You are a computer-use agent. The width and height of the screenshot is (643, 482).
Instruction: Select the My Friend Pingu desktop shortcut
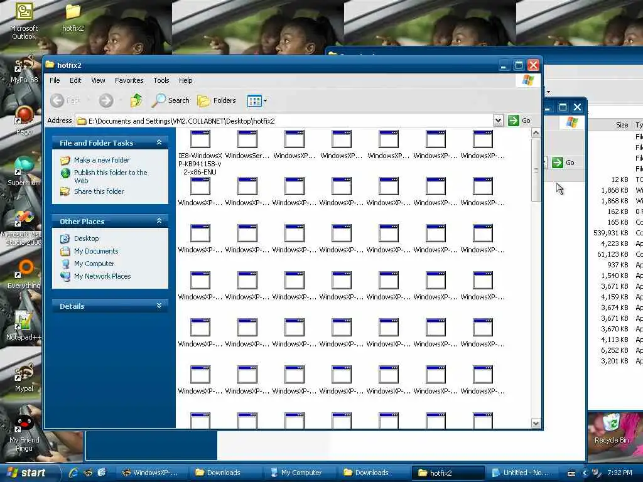click(x=24, y=433)
